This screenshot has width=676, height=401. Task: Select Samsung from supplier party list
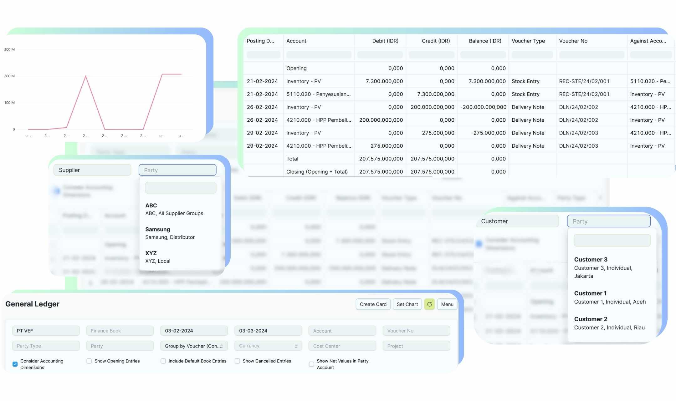tap(170, 233)
